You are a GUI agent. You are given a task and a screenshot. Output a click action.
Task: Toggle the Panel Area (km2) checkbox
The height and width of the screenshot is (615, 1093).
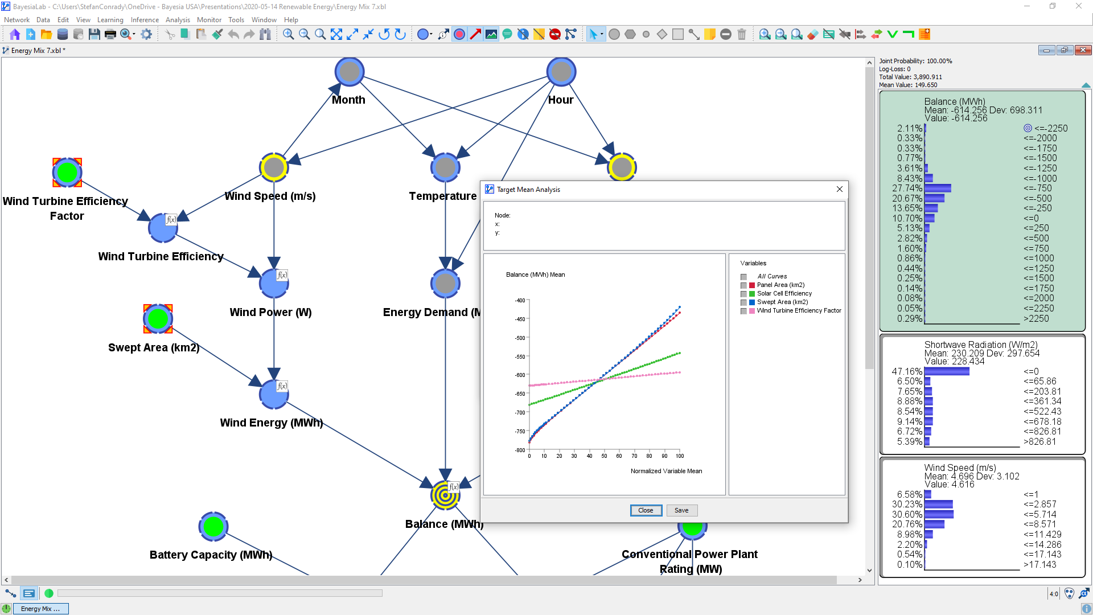click(x=743, y=285)
